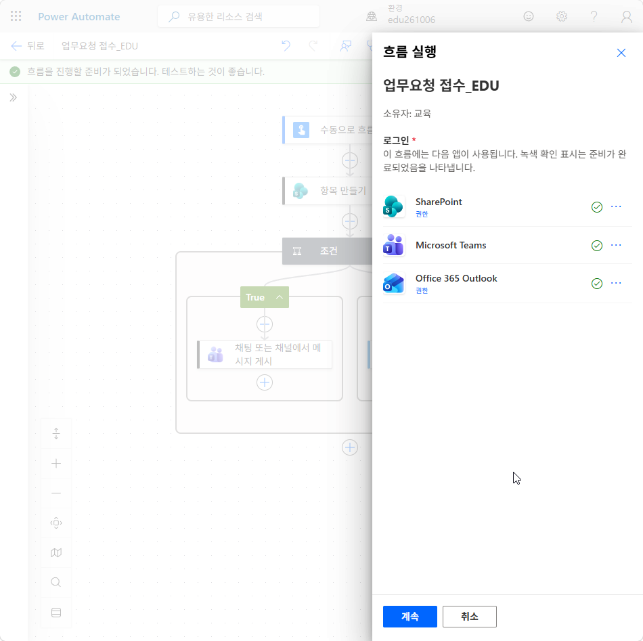Click the SharePoint app icon
The width and height of the screenshot is (643, 641).
click(x=394, y=206)
